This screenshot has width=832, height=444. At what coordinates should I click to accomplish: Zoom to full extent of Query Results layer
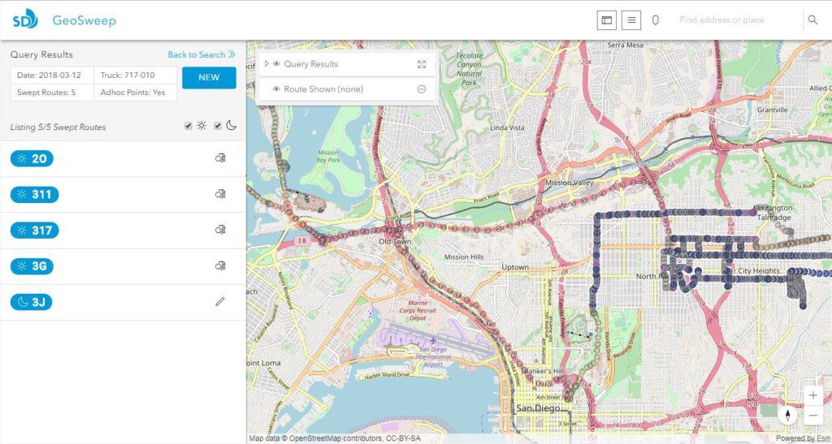click(422, 64)
